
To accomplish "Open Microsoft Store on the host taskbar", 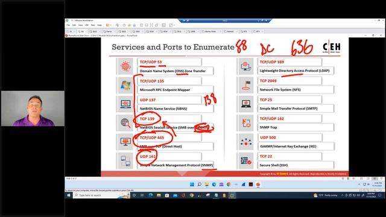I will (x=167, y=195).
